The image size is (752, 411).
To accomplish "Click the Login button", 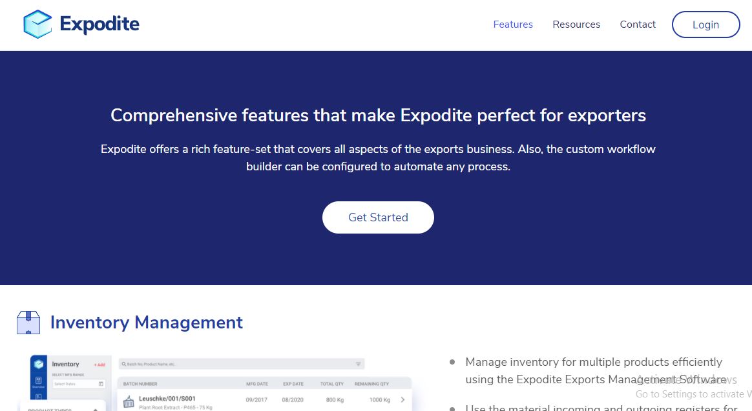I will click(705, 25).
